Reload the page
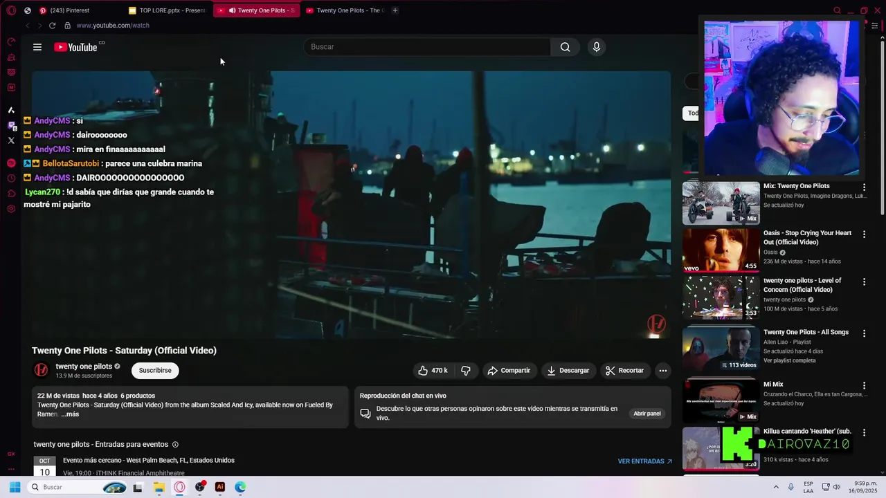This screenshot has height=498, width=886. [x=52, y=26]
